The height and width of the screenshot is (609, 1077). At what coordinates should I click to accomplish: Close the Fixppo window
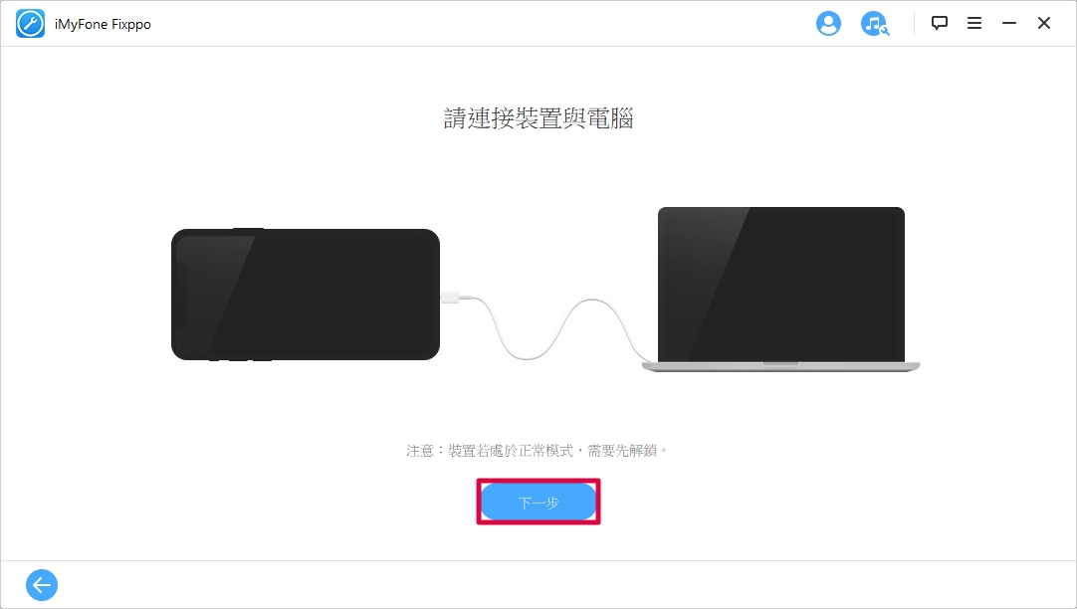[x=1044, y=23]
